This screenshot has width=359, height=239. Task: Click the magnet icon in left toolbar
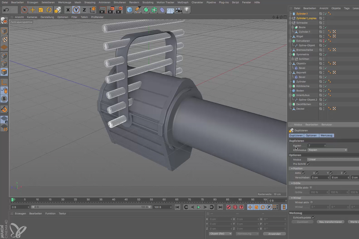pyautogui.click(x=4, y=109)
